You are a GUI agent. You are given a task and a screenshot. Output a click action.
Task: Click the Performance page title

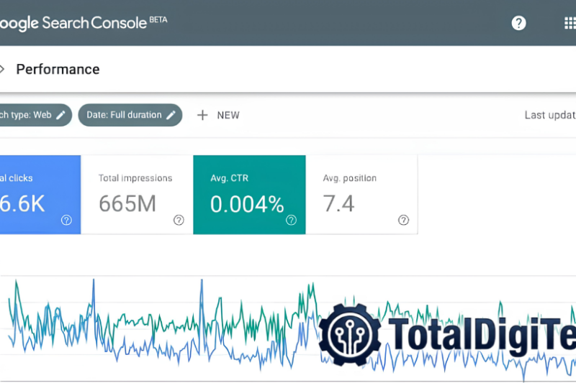click(x=58, y=69)
